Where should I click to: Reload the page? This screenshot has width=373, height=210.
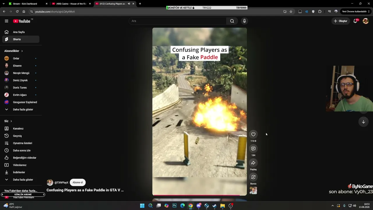click(x=17, y=11)
